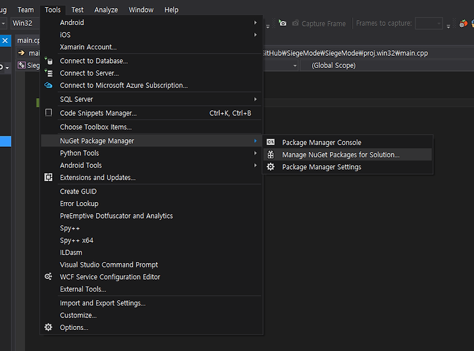Click Package Manager Settings gear icon
This screenshot has width=474, height=351.
(271, 167)
